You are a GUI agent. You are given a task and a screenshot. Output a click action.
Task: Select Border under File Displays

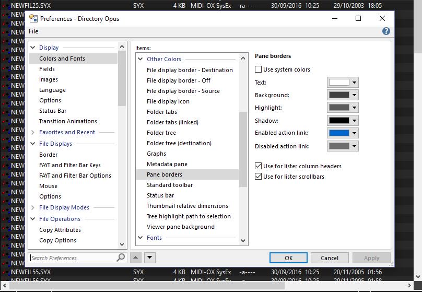pyautogui.click(x=49, y=155)
